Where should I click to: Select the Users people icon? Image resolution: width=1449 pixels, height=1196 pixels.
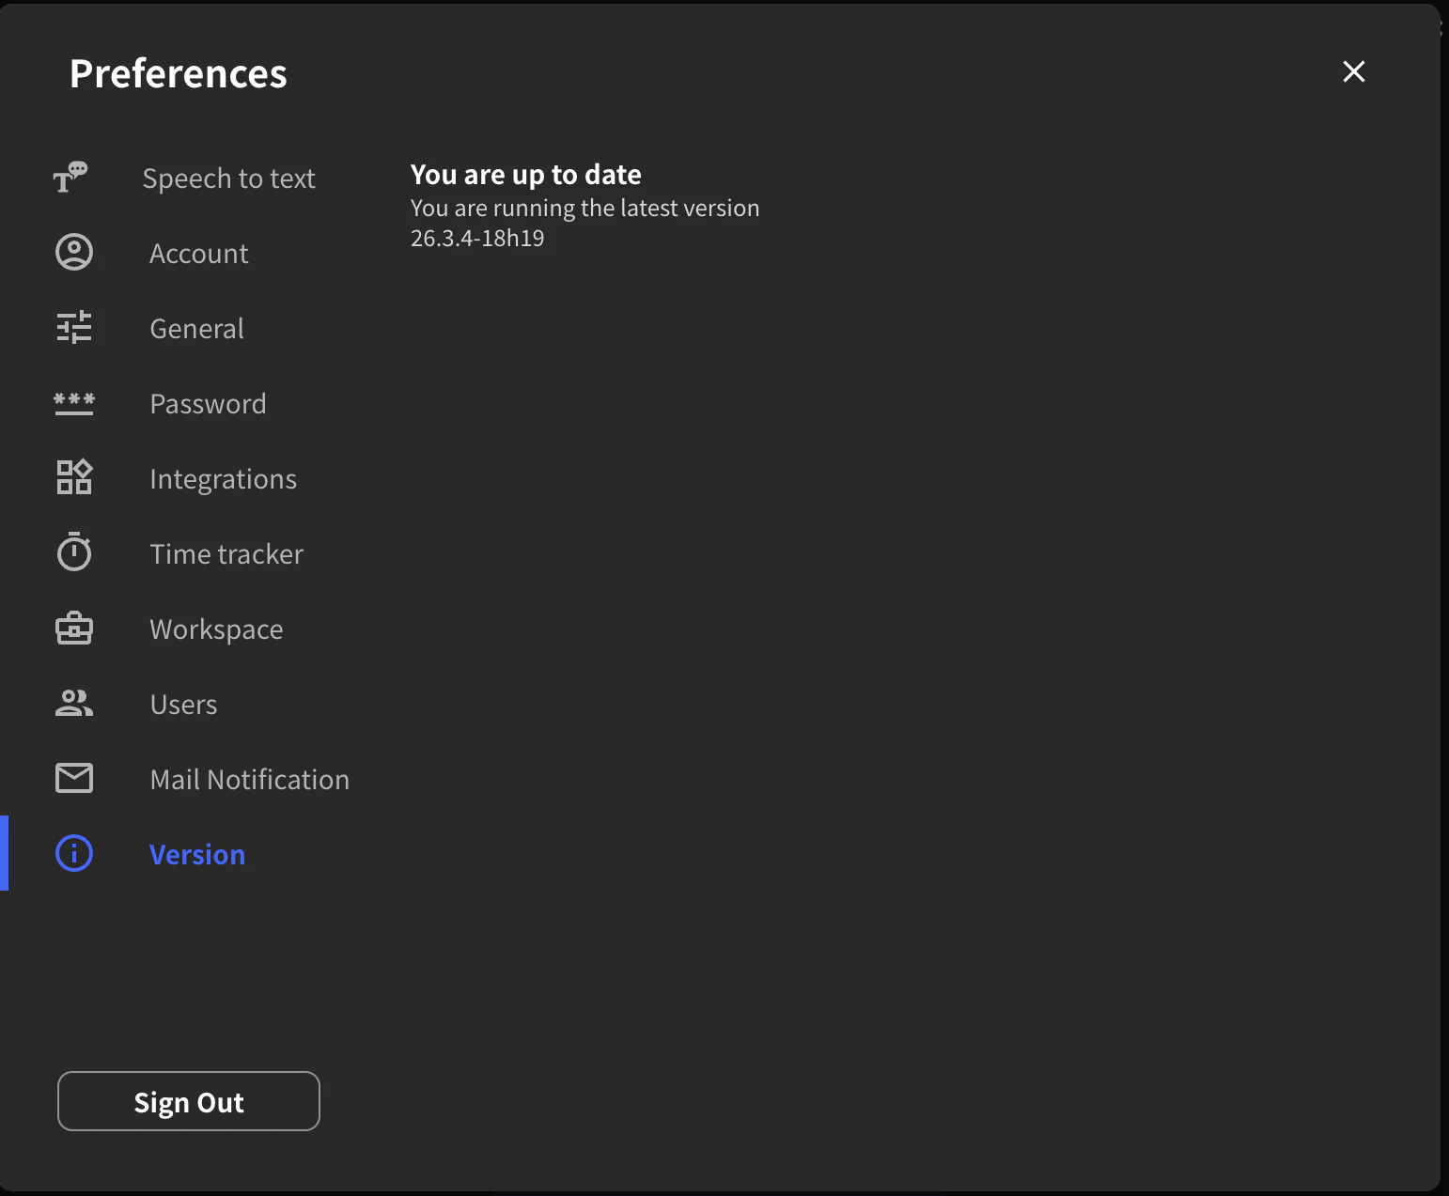74,703
